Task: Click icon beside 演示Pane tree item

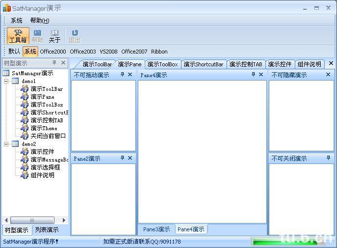Action: coord(25,97)
